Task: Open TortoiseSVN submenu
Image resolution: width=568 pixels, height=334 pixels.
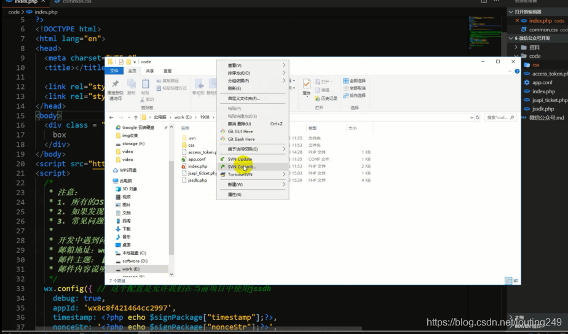Action: click(x=253, y=174)
